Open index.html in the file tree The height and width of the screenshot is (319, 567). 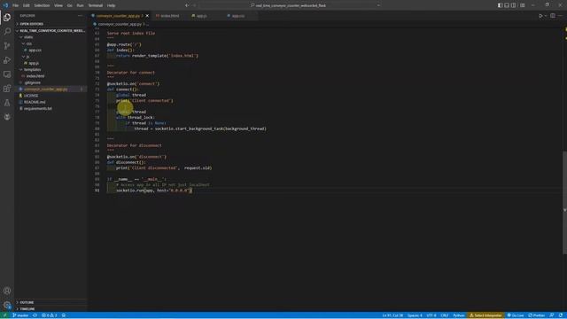51,76
